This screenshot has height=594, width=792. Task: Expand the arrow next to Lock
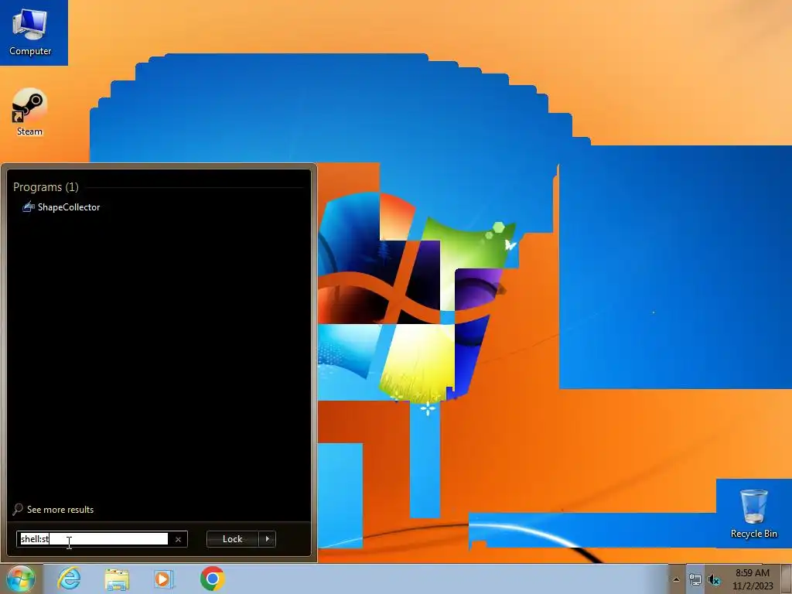(267, 539)
